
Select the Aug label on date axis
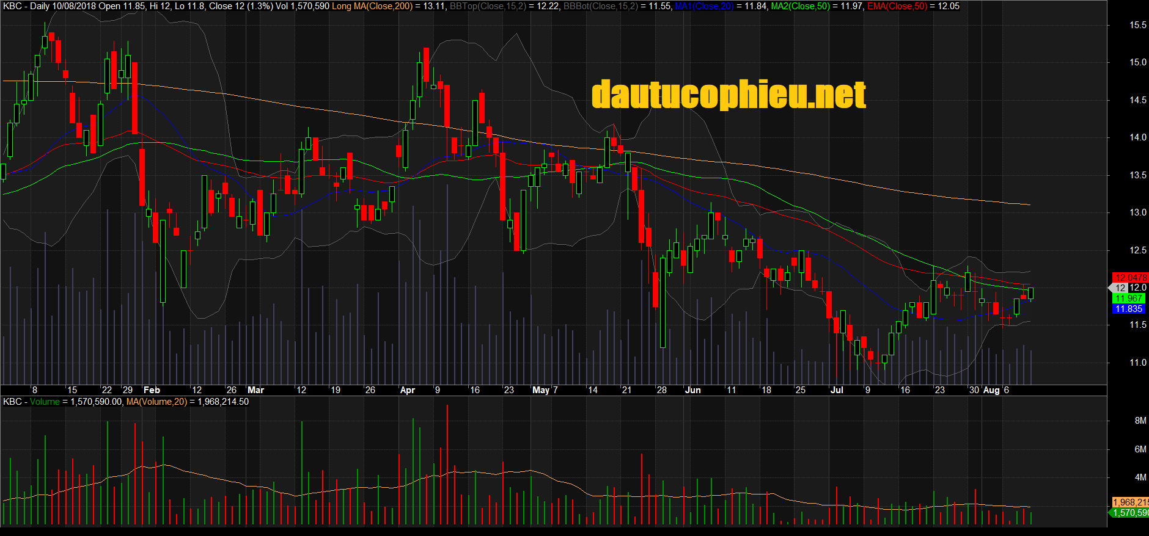991,390
